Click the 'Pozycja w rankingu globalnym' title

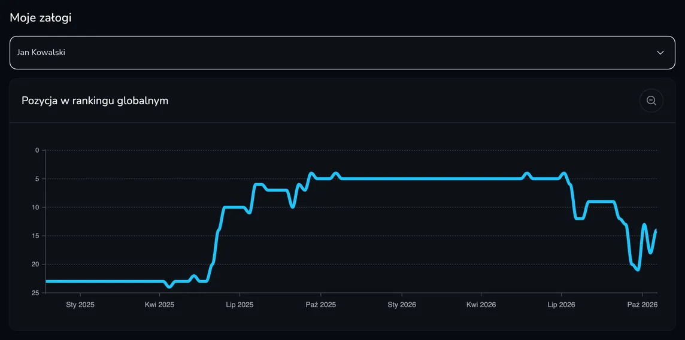(x=95, y=101)
